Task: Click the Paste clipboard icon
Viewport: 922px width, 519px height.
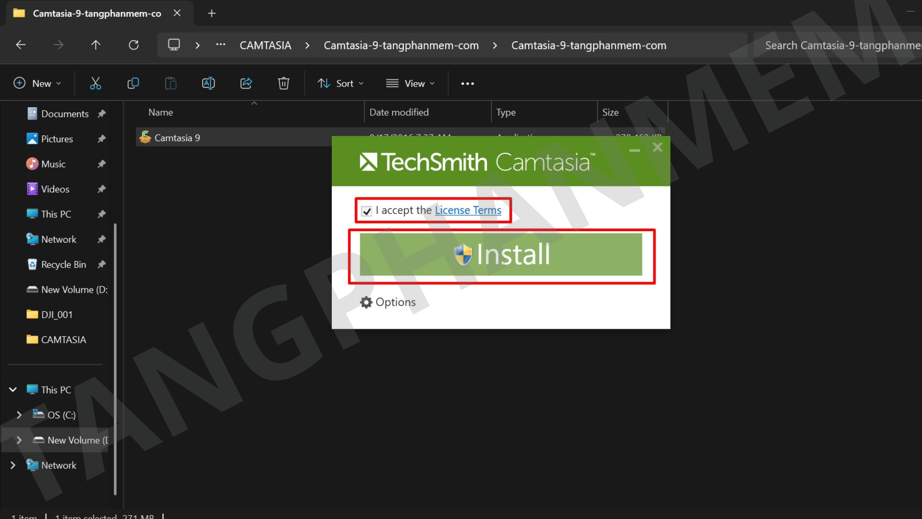Action: point(170,84)
